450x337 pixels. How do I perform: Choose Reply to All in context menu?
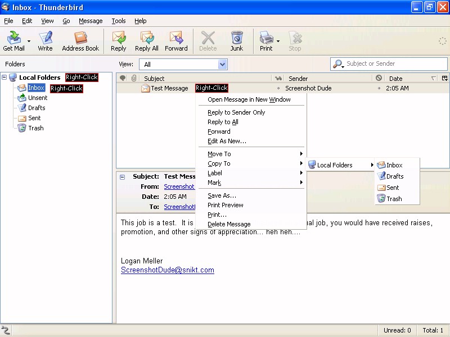pos(251,122)
